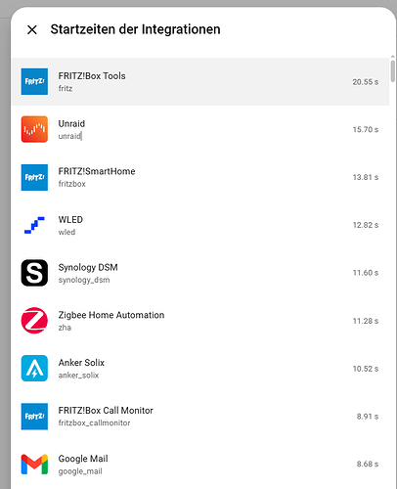Click the FRITZ!SmartHome logo icon

pyautogui.click(x=34, y=177)
